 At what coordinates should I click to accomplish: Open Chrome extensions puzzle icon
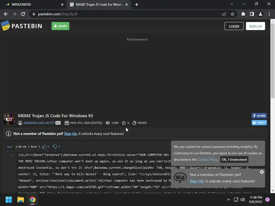click(x=243, y=14)
